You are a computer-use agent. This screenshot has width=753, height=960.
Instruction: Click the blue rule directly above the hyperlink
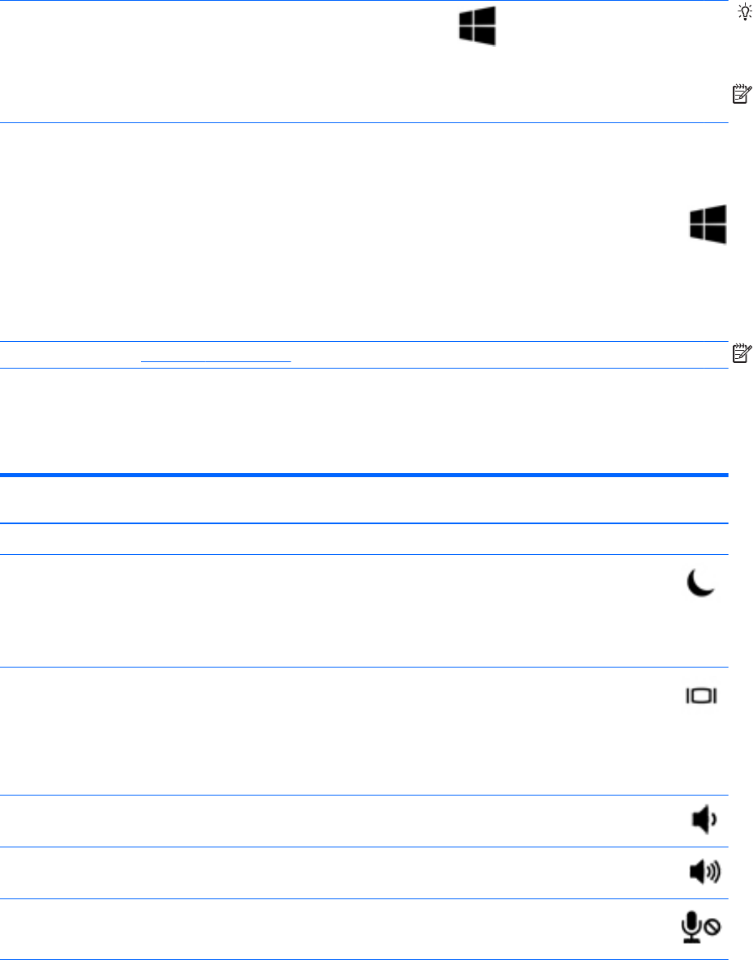pyautogui.click(x=364, y=342)
